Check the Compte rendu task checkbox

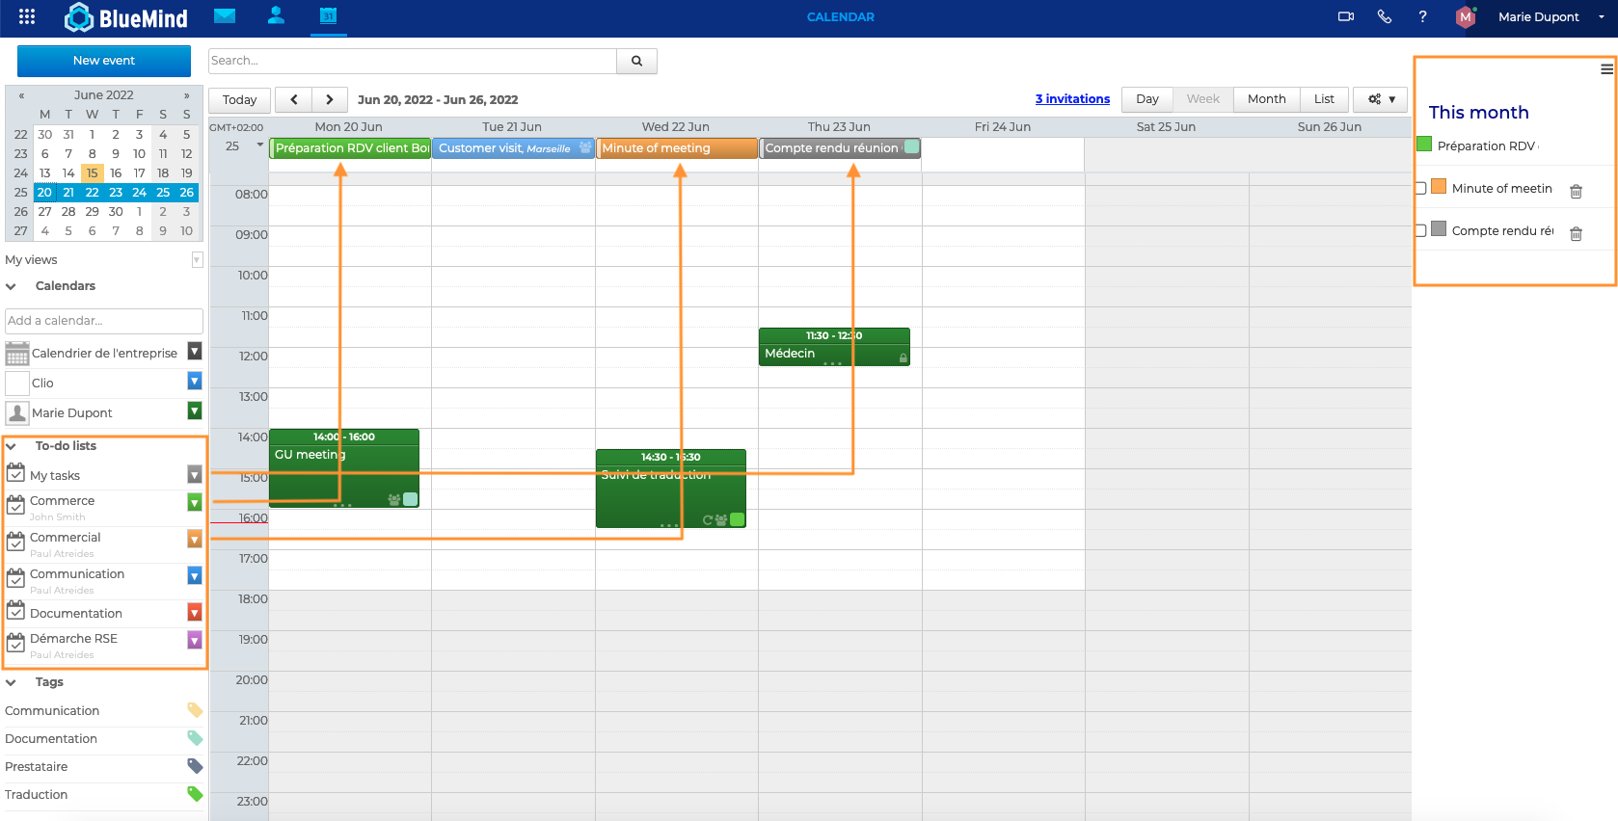[1420, 231]
